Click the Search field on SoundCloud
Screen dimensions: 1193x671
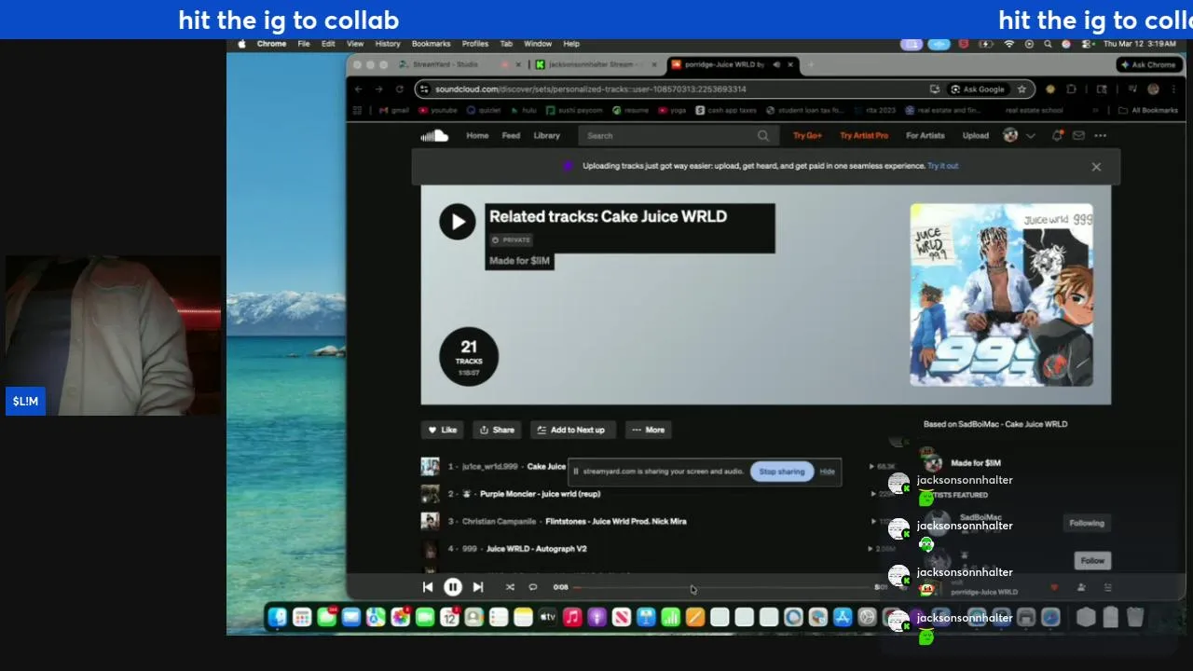click(x=680, y=136)
